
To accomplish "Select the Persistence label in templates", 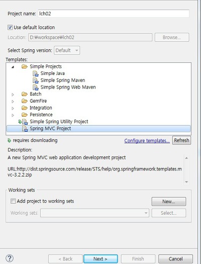I will pyautogui.click(x=41, y=115).
